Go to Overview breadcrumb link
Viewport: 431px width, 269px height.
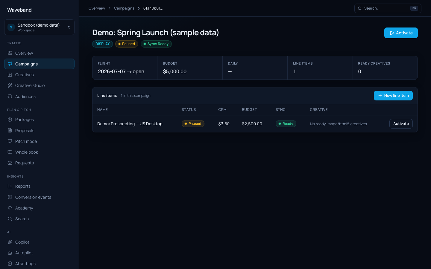click(x=97, y=8)
